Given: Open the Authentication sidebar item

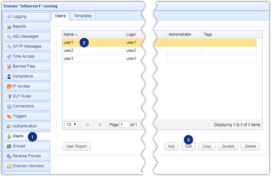Looking at the screenshot, I should click(x=25, y=126).
